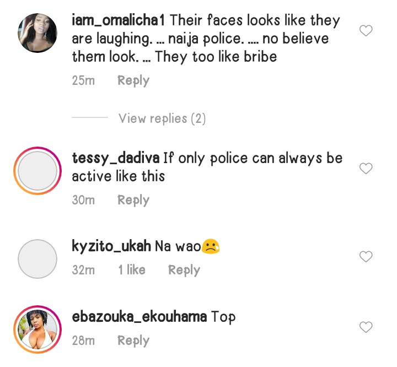Reply to iam_omalicha1's comment
Viewport: 397px width, 367px height.
133,80
